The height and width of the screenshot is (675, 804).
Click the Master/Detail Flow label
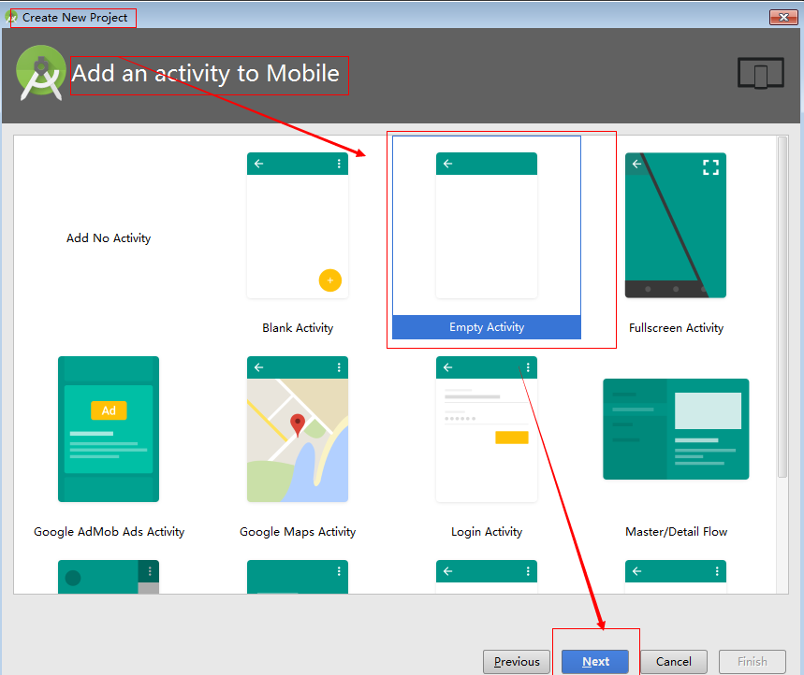pyautogui.click(x=676, y=532)
